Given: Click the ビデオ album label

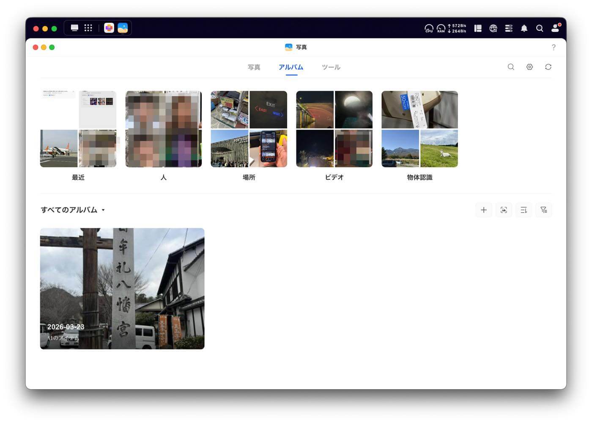Looking at the screenshot, I should coord(334,178).
